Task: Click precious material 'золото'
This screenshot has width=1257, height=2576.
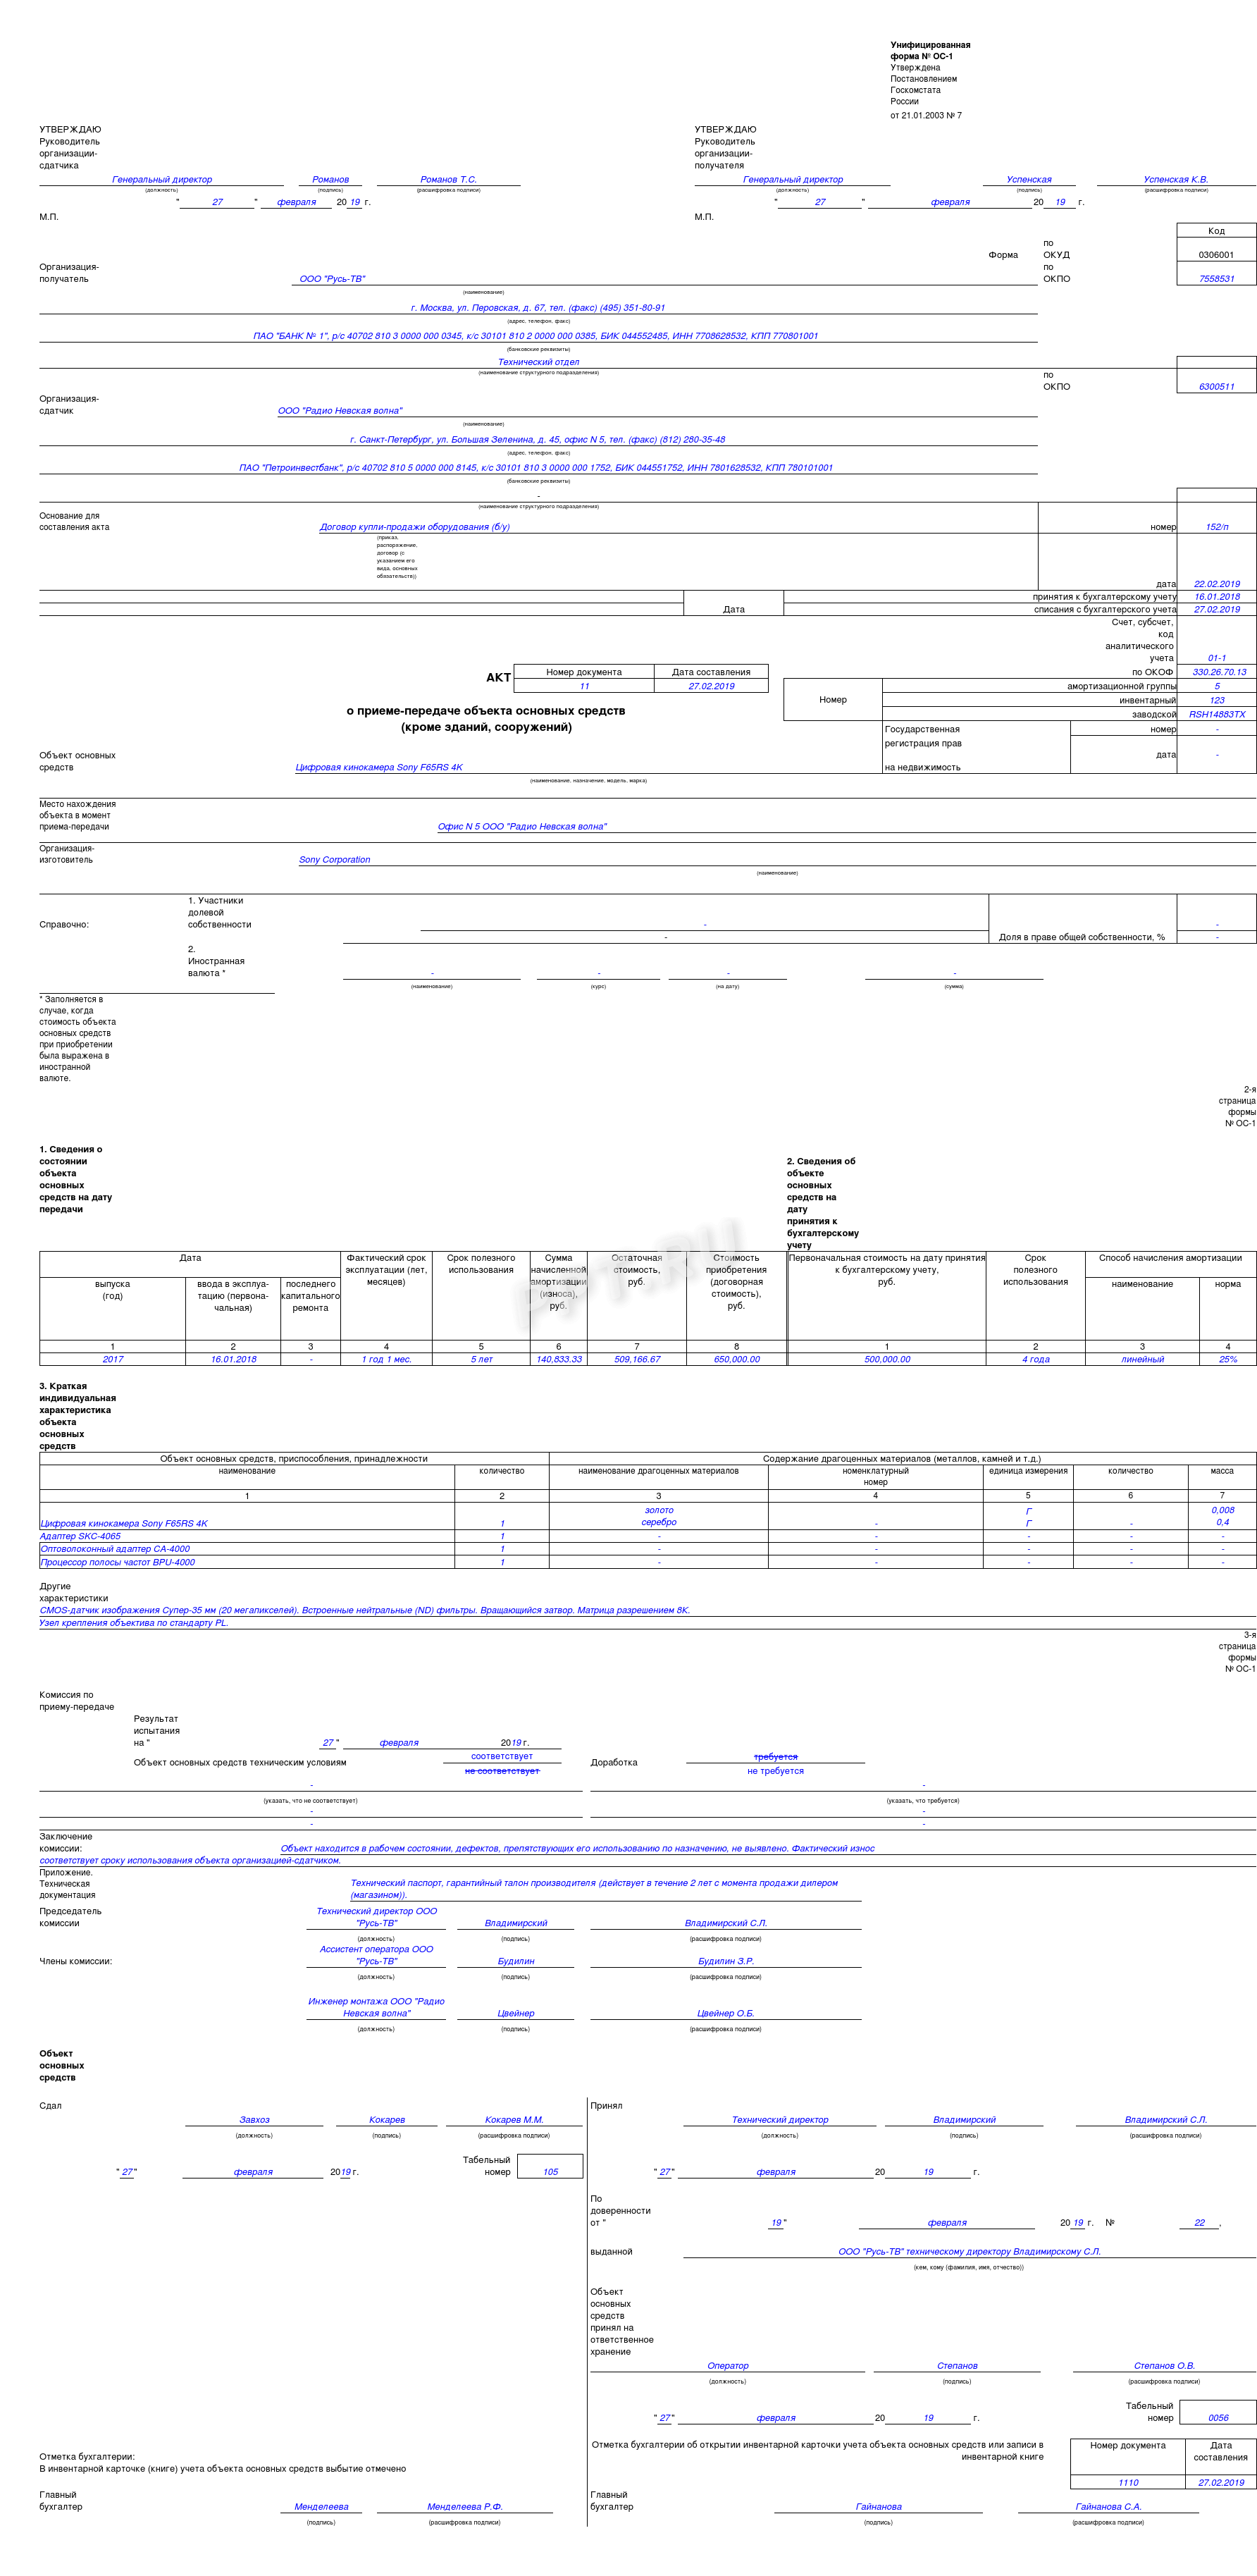Action: pos(659,1510)
